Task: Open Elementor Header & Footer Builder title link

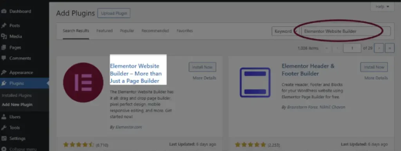Action: (x=308, y=70)
